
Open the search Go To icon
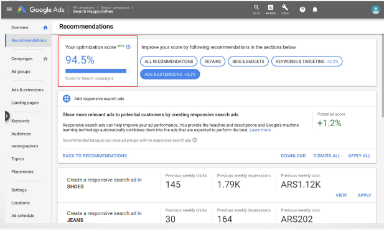click(256, 9)
